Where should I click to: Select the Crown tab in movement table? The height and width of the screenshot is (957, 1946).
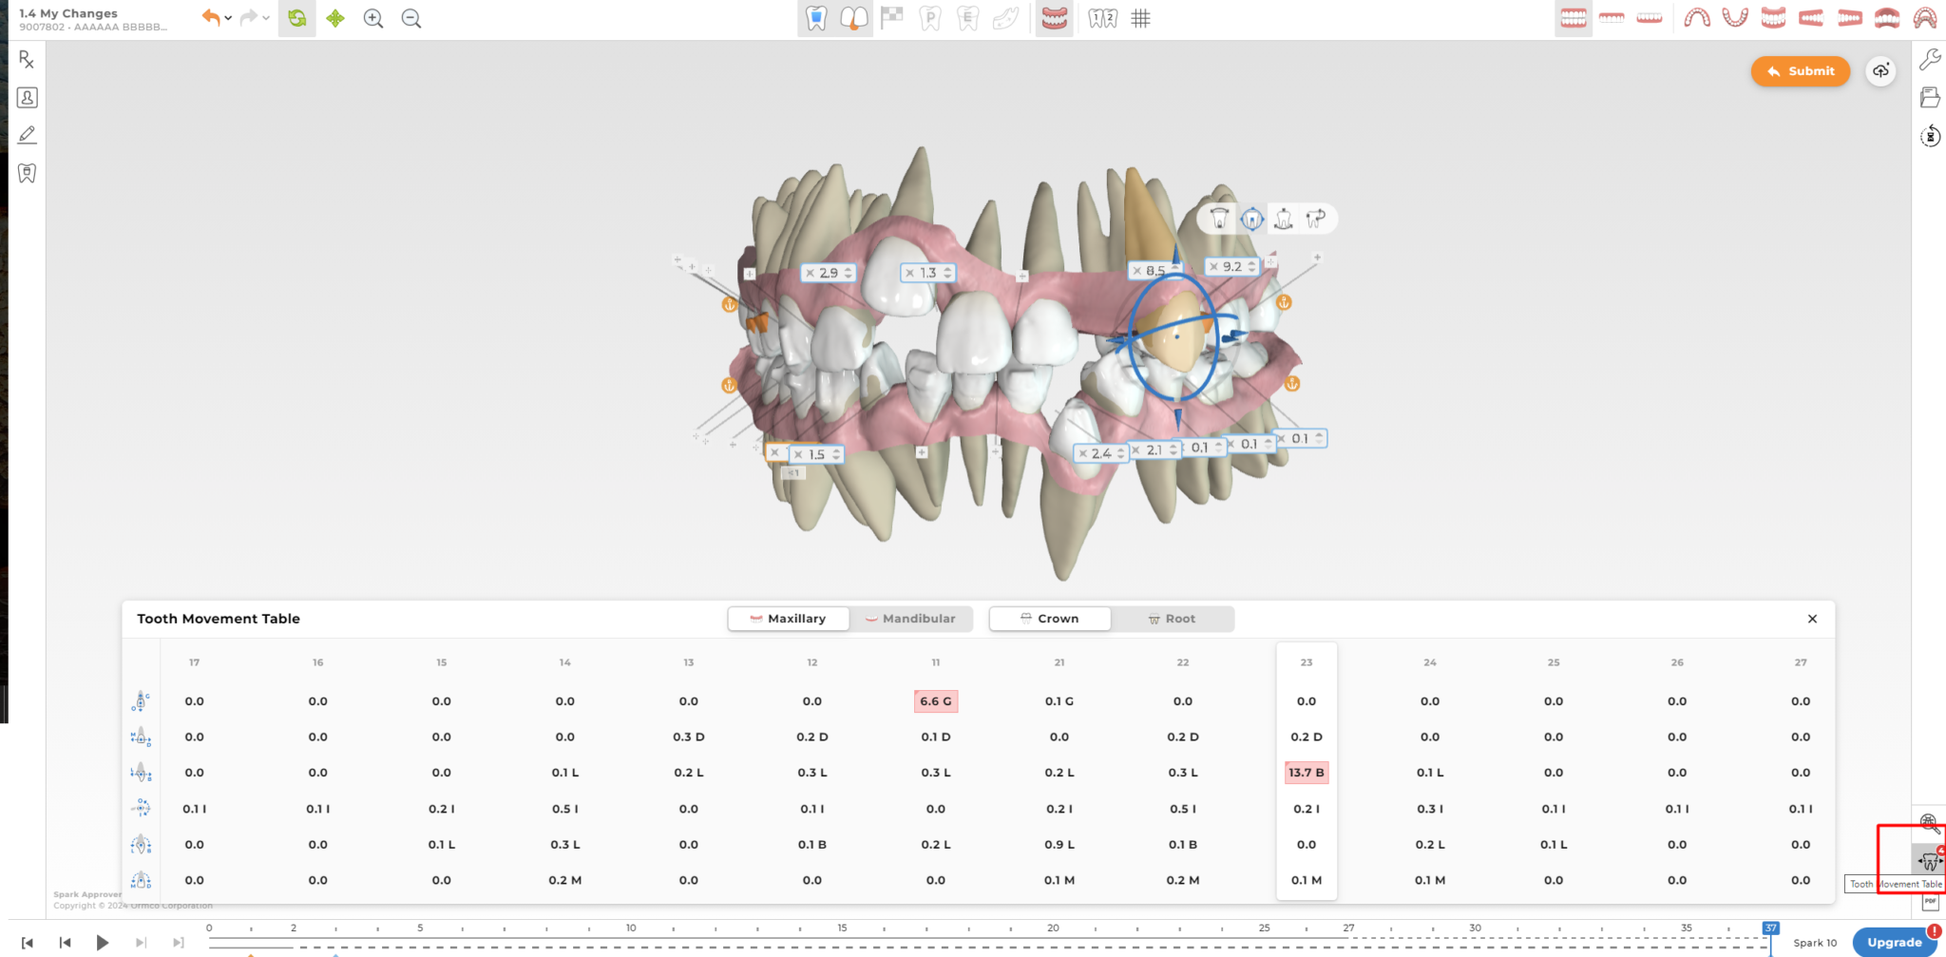1049,619
